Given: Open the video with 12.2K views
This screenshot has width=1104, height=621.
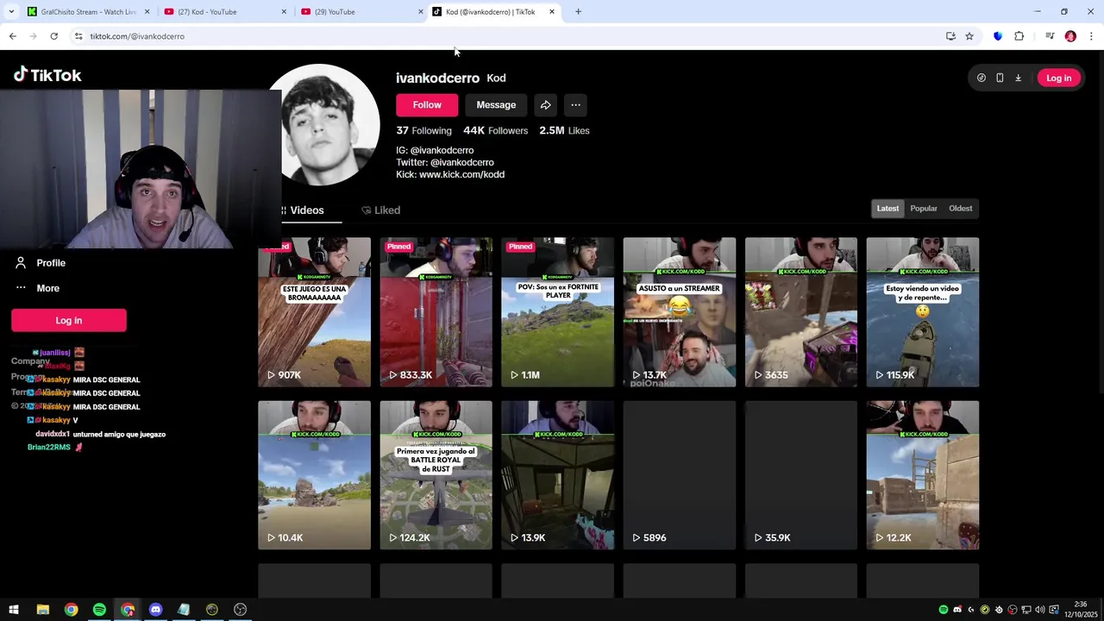Looking at the screenshot, I should tap(923, 475).
